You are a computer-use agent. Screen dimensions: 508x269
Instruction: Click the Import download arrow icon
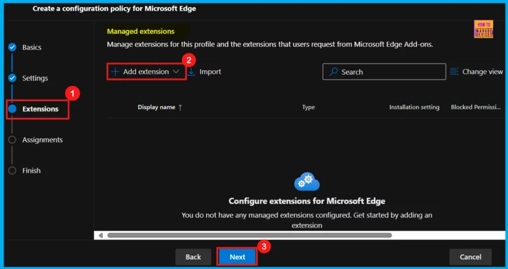click(x=191, y=72)
